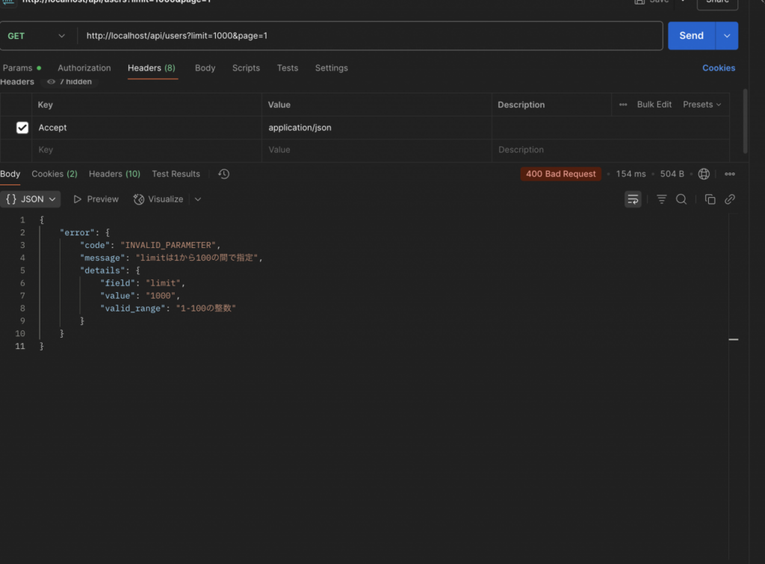
Task: Expand the Presets dropdown
Action: point(701,105)
